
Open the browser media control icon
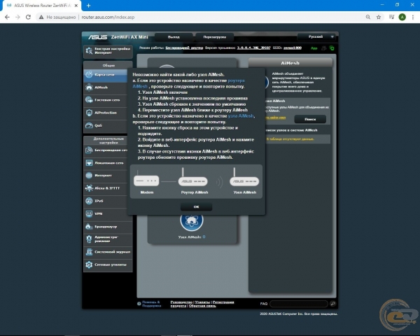click(x=391, y=17)
